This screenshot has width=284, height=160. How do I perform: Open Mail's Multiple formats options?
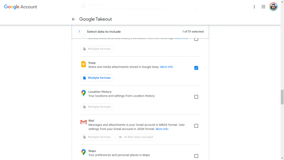(x=97, y=137)
